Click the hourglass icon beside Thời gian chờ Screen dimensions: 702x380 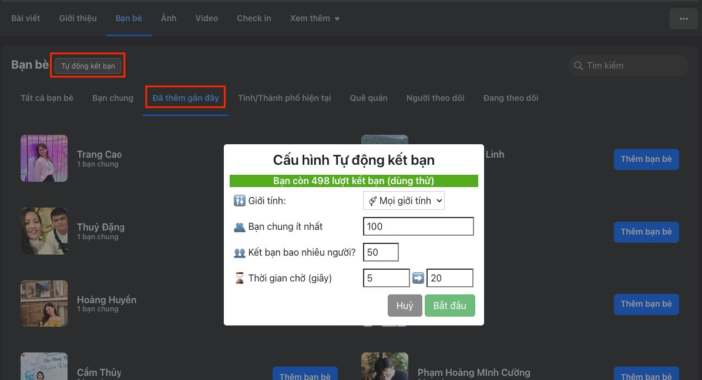[x=240, y=278]
